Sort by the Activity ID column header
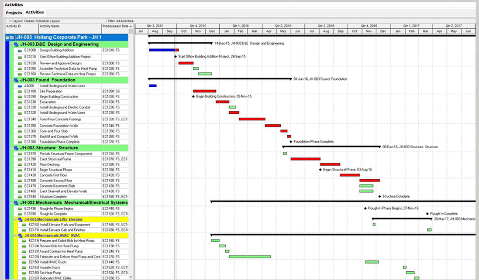This screenshot has height=280, width=479. (x=22, y=28)
